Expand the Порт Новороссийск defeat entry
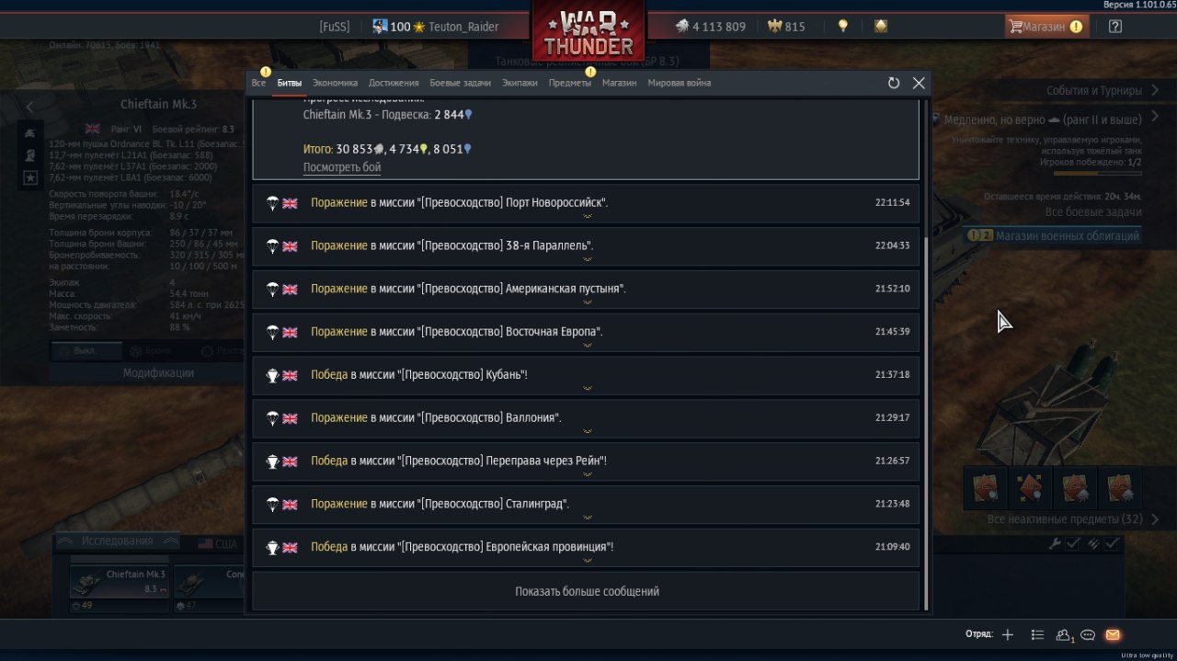This screenshot has width=1177, height=661. pyautogui.click(x=586, y=203)
